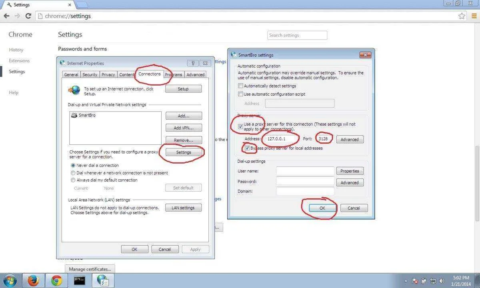Switch to the Connections tab
Viewport: 480px width, 288px height.
click(150, 74)
